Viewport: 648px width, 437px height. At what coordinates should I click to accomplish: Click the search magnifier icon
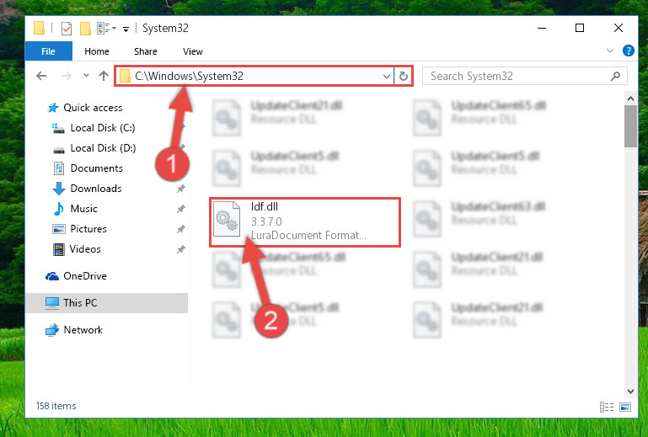click(x=615, y=76)
